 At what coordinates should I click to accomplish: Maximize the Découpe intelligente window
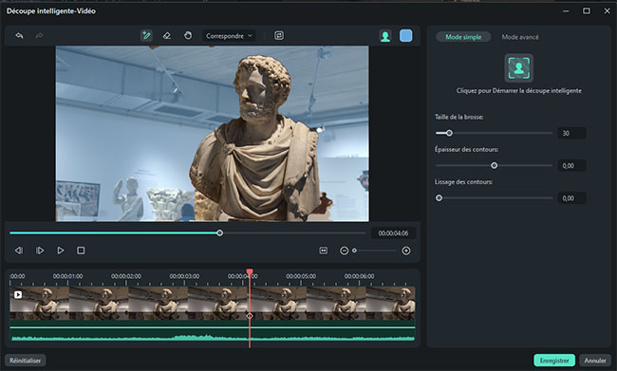point(587,11)
